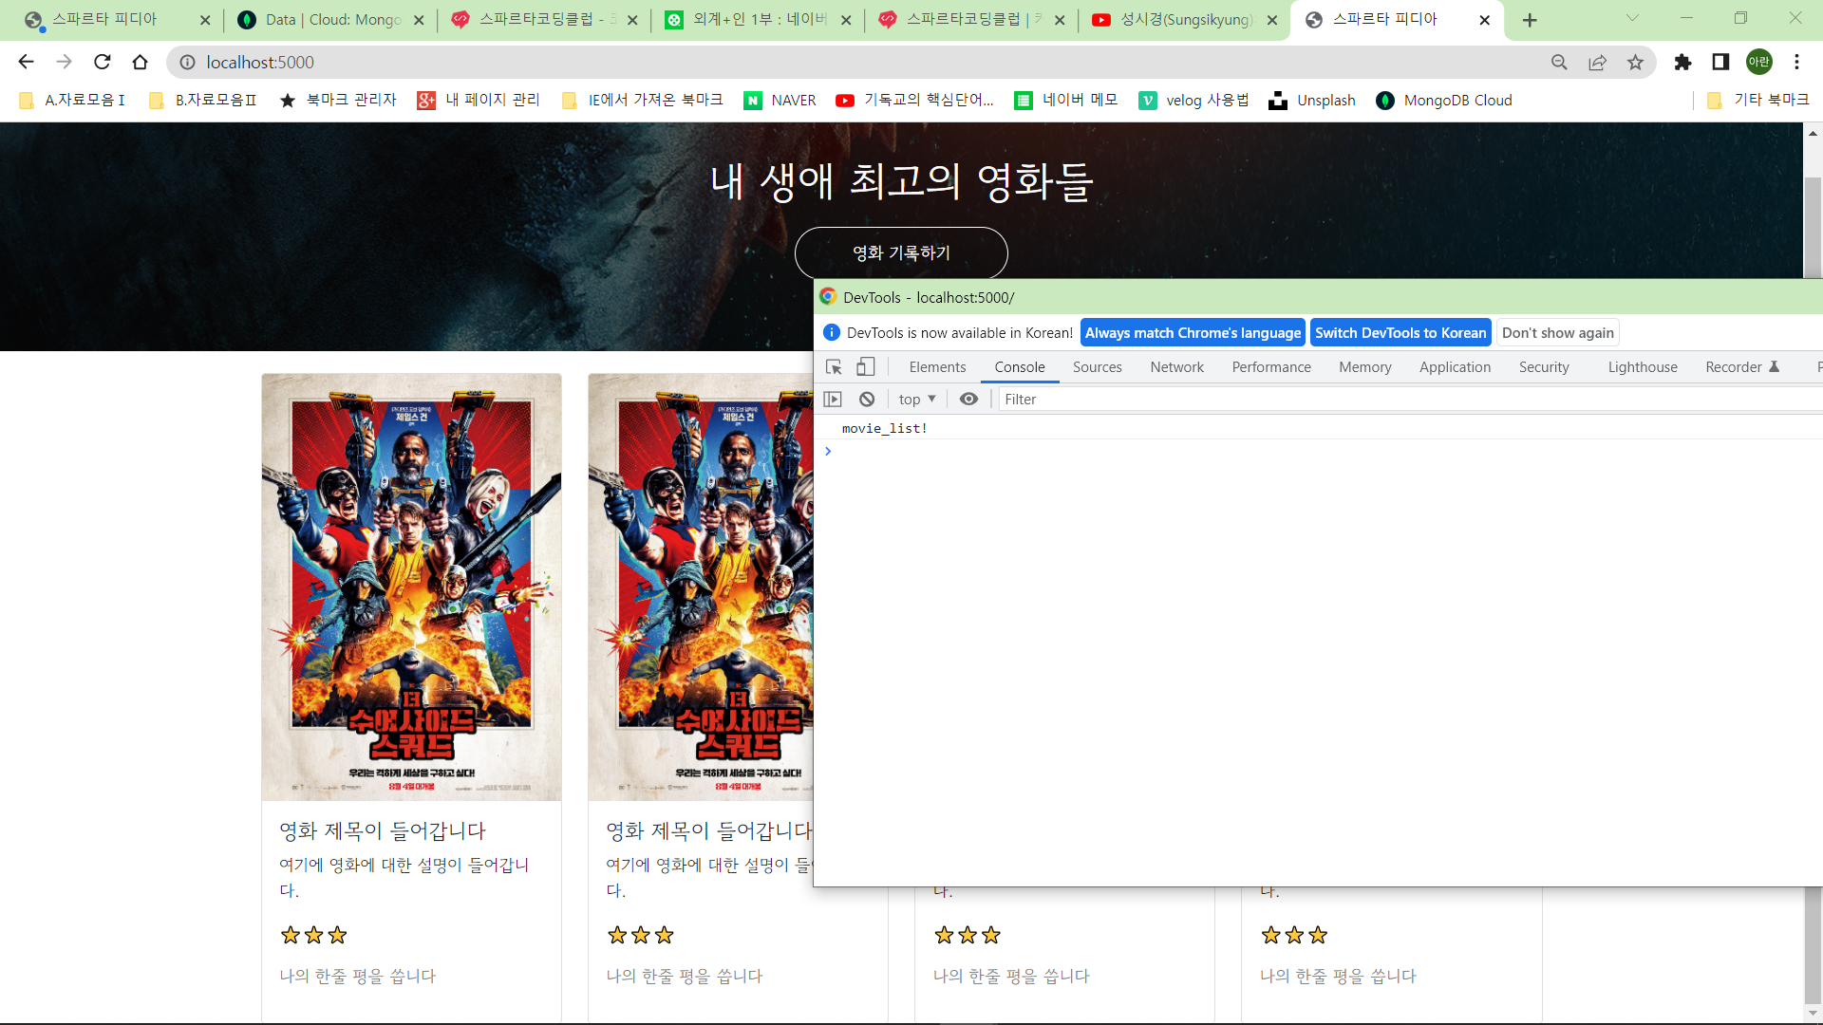
Task: Click the first card's 영화 제목이 들어갑니다 title
Action: point(383,831)
